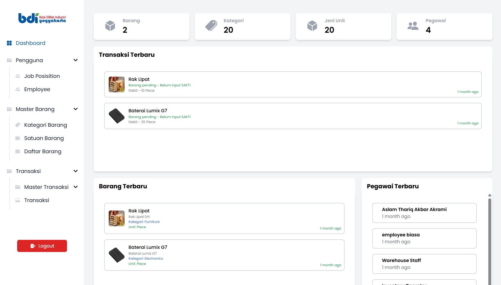Click the BDI Yogyakarta logo
Screen dimensions: 501x285
42,18
